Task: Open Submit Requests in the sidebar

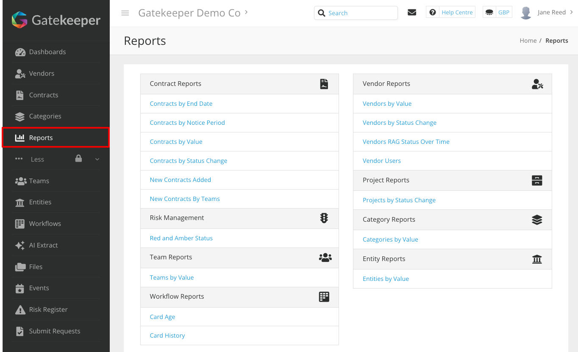Action: (x=55, y=331)
